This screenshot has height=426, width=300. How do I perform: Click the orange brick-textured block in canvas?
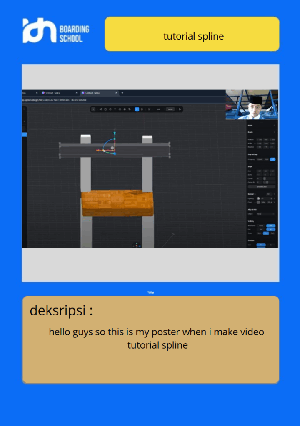click(117, 203)
